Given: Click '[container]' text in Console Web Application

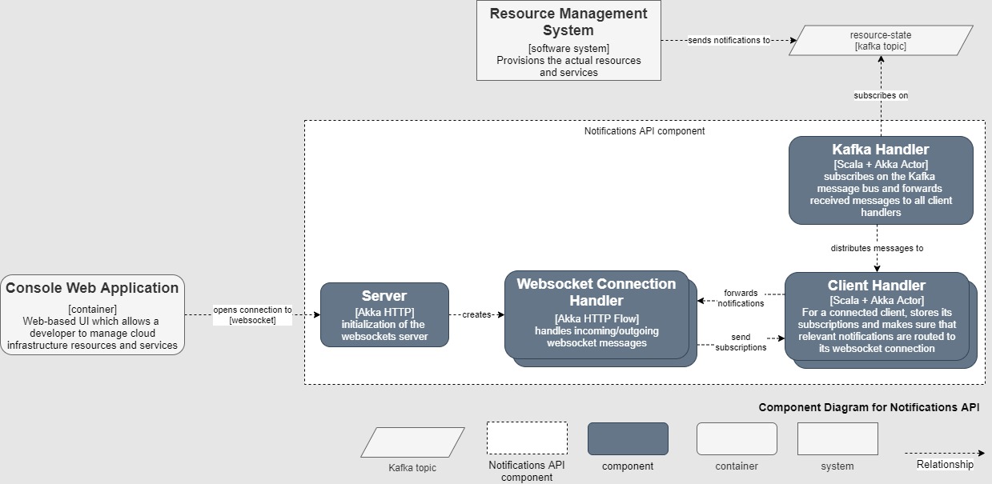Looking at the screenshot, I should 92,309.
